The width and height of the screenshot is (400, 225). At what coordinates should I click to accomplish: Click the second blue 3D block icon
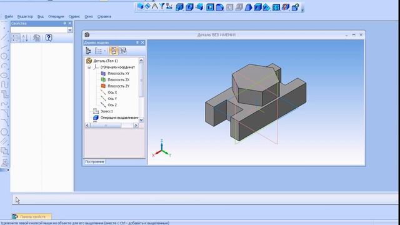tap(189, 7)
